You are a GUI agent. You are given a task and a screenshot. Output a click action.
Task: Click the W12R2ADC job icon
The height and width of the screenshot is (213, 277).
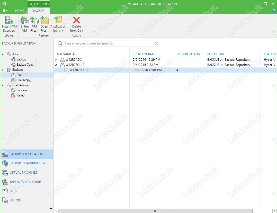tap(62, 60)
